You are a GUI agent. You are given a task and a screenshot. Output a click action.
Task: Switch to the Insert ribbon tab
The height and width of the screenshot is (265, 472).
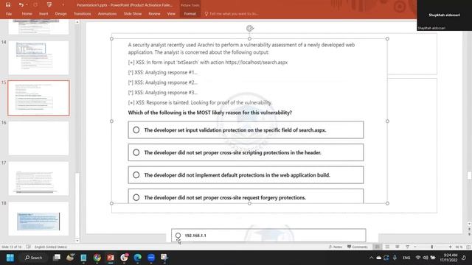44,13
